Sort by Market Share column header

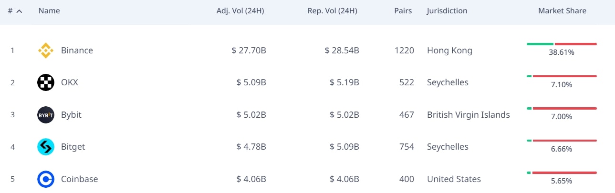click(562, 11)
